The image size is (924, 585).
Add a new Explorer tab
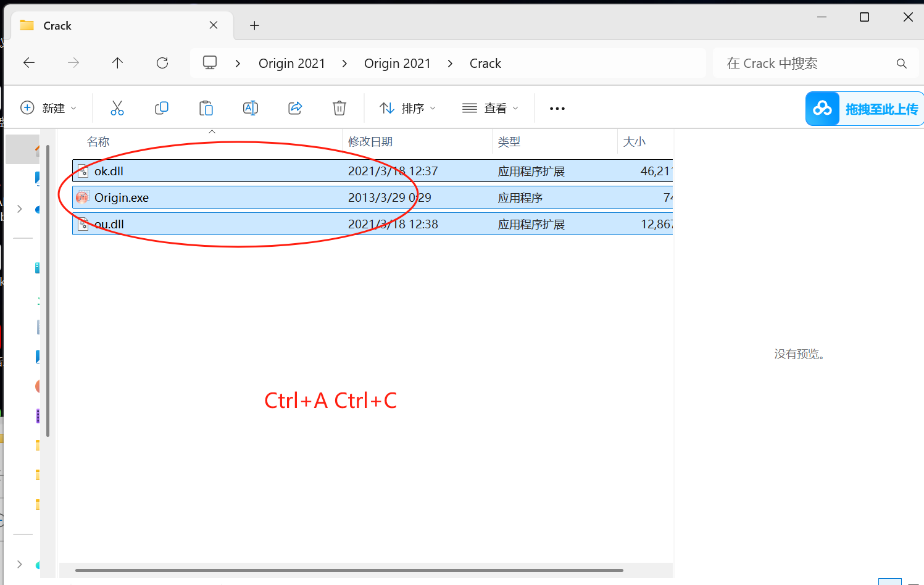click(254, 25)
